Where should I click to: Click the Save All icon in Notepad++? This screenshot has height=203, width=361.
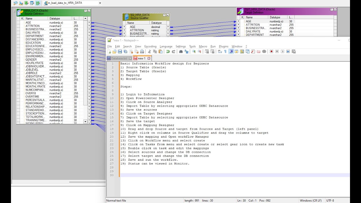pos(125,52)
